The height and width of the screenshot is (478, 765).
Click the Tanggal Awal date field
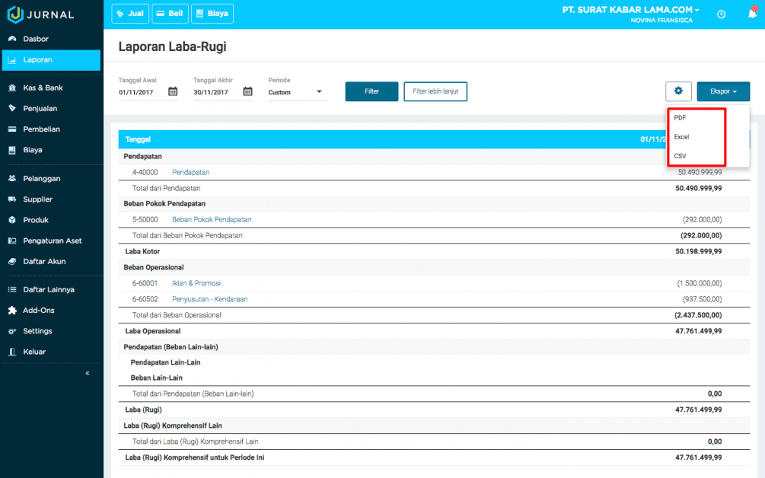coord(141,92)
